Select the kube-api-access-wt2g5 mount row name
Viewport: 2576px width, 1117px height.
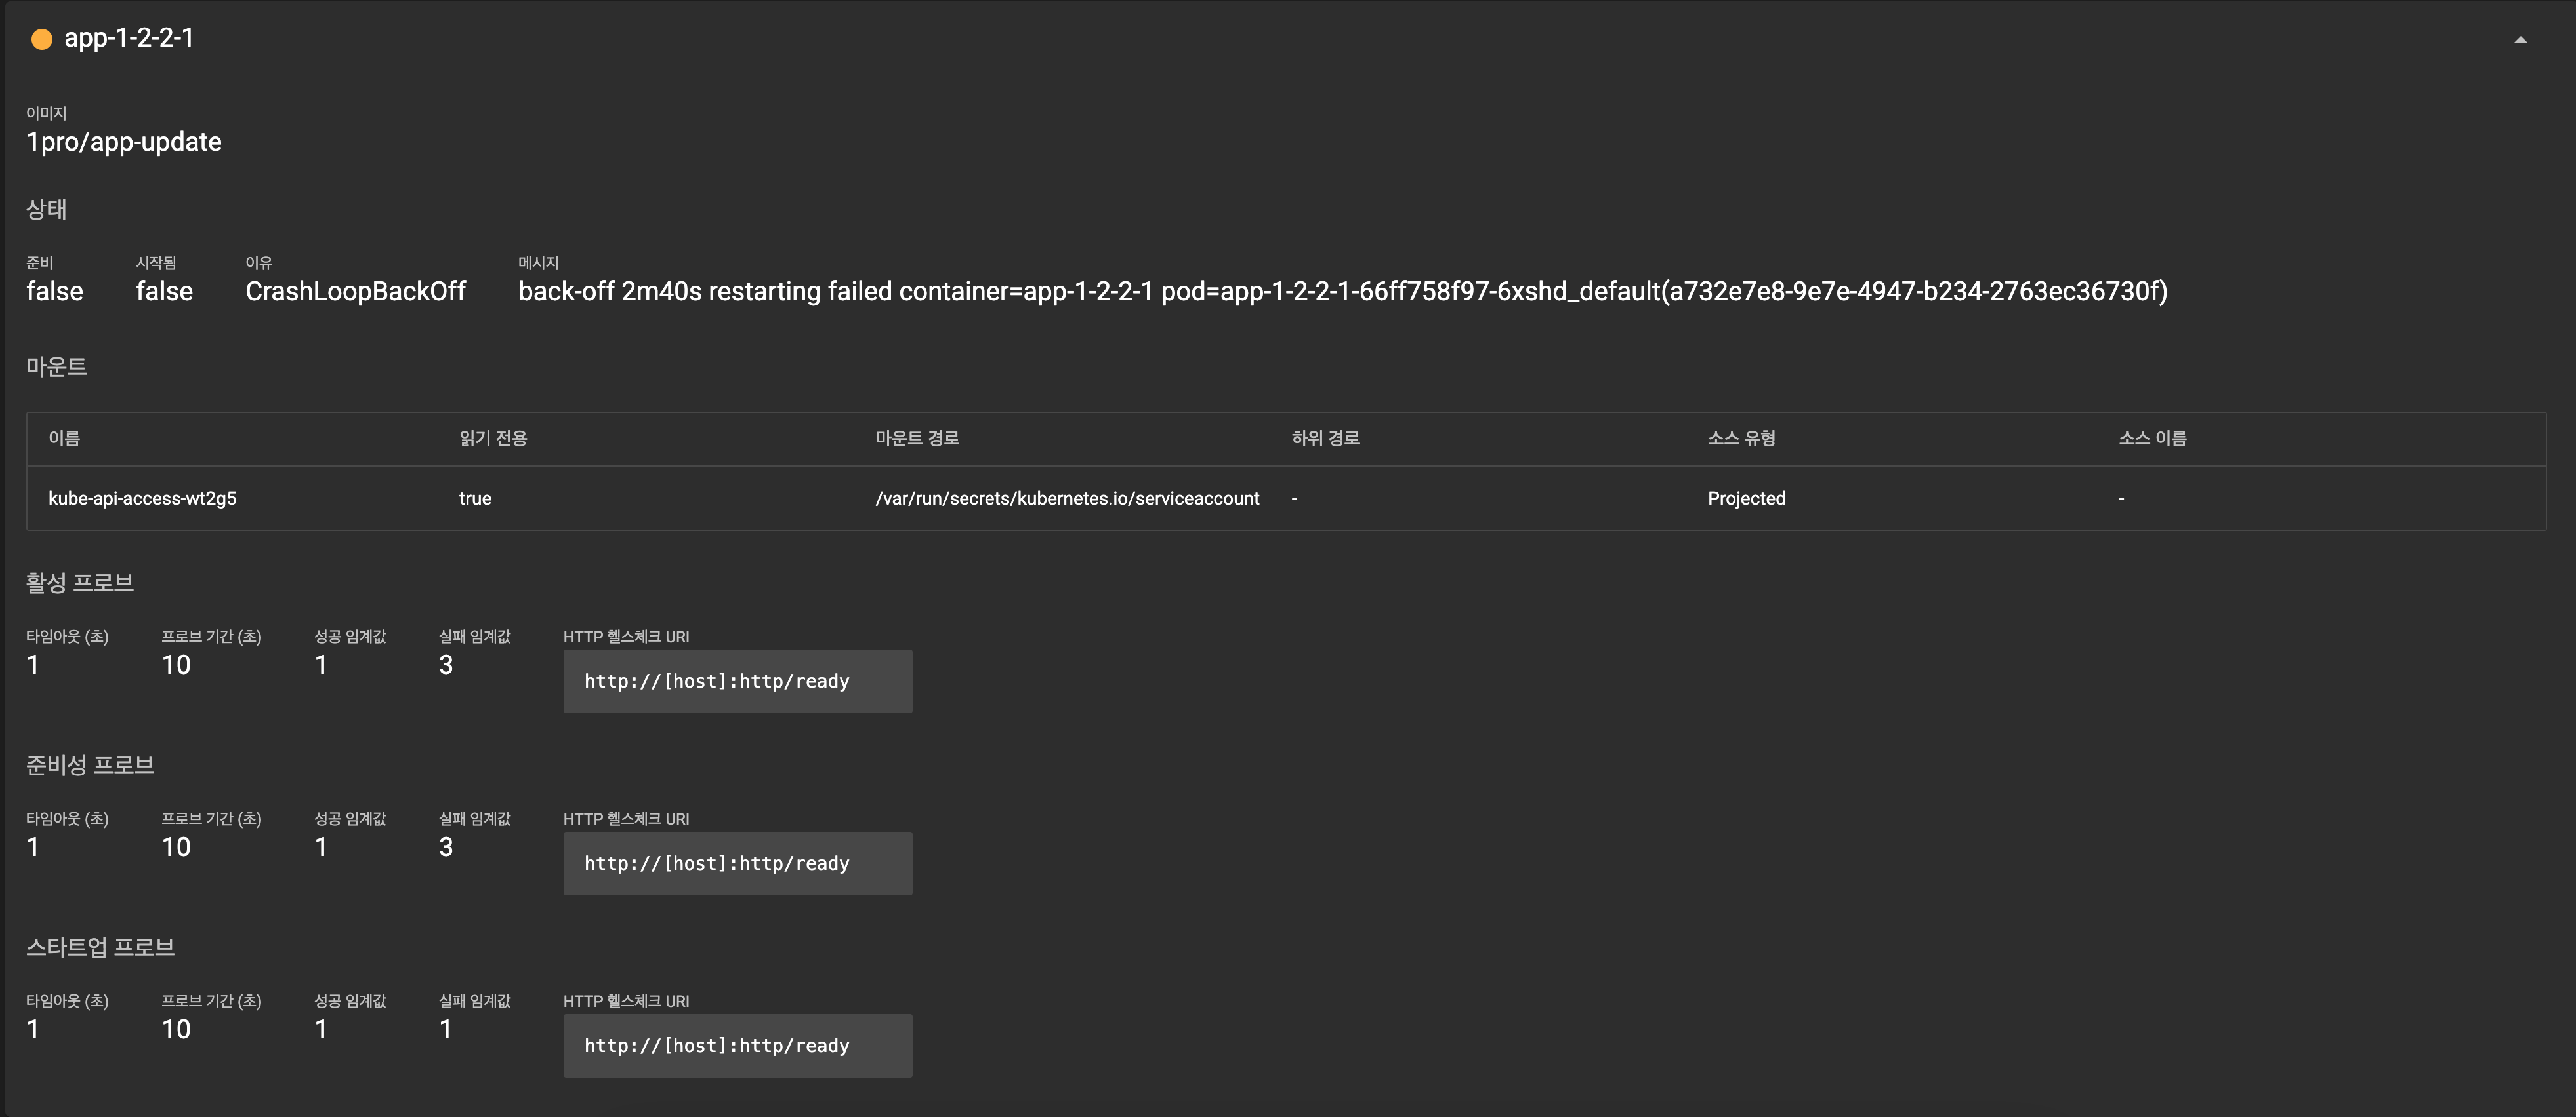click(142, 498)
